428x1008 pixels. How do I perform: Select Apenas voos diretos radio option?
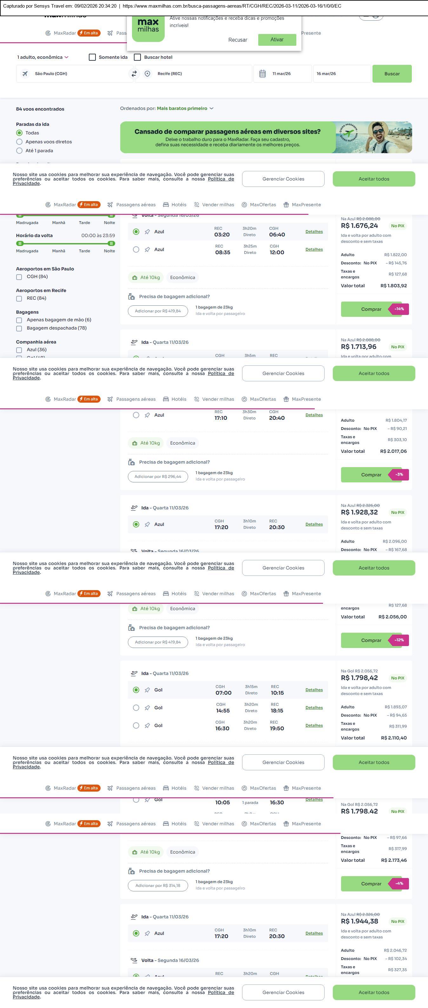tap(19, 142)
